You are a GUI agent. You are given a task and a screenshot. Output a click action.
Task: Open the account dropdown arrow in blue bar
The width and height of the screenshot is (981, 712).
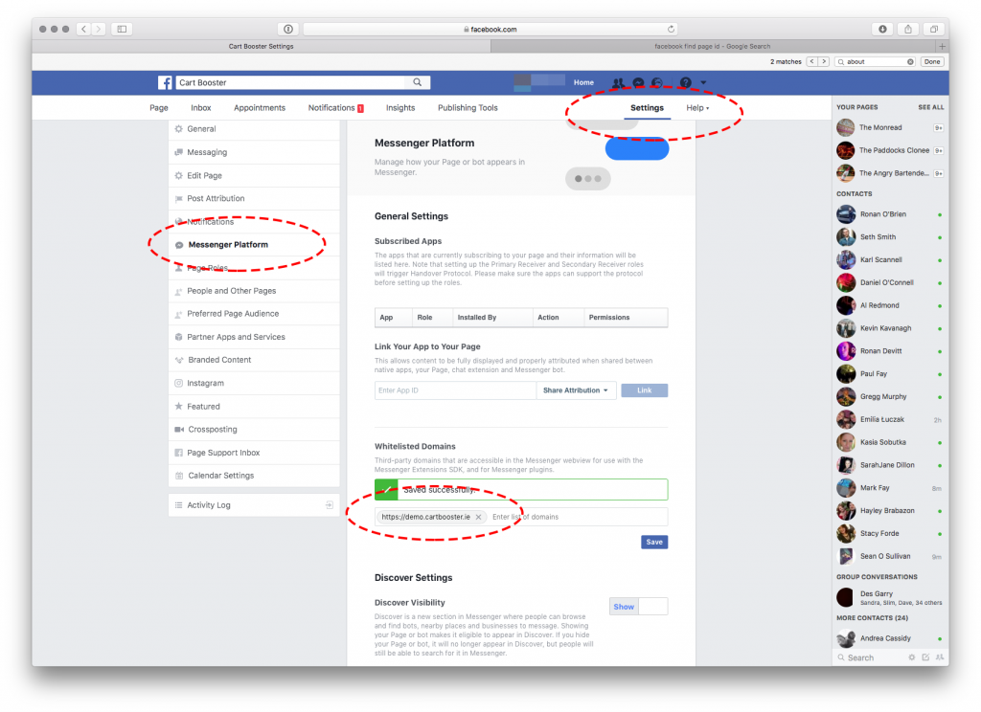coord(703,82)
